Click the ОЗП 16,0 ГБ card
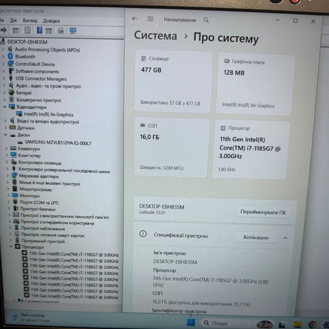This screenshot has width=329, height=329. 172,148
